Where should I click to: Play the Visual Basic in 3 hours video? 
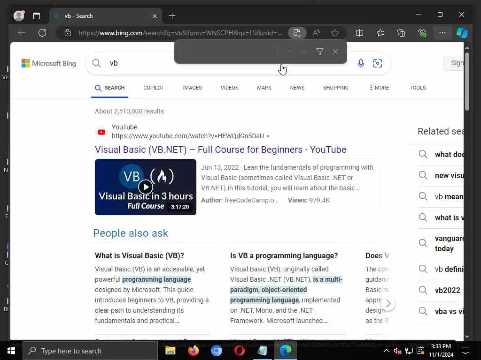pyautogui.click(x=146, y=187)
